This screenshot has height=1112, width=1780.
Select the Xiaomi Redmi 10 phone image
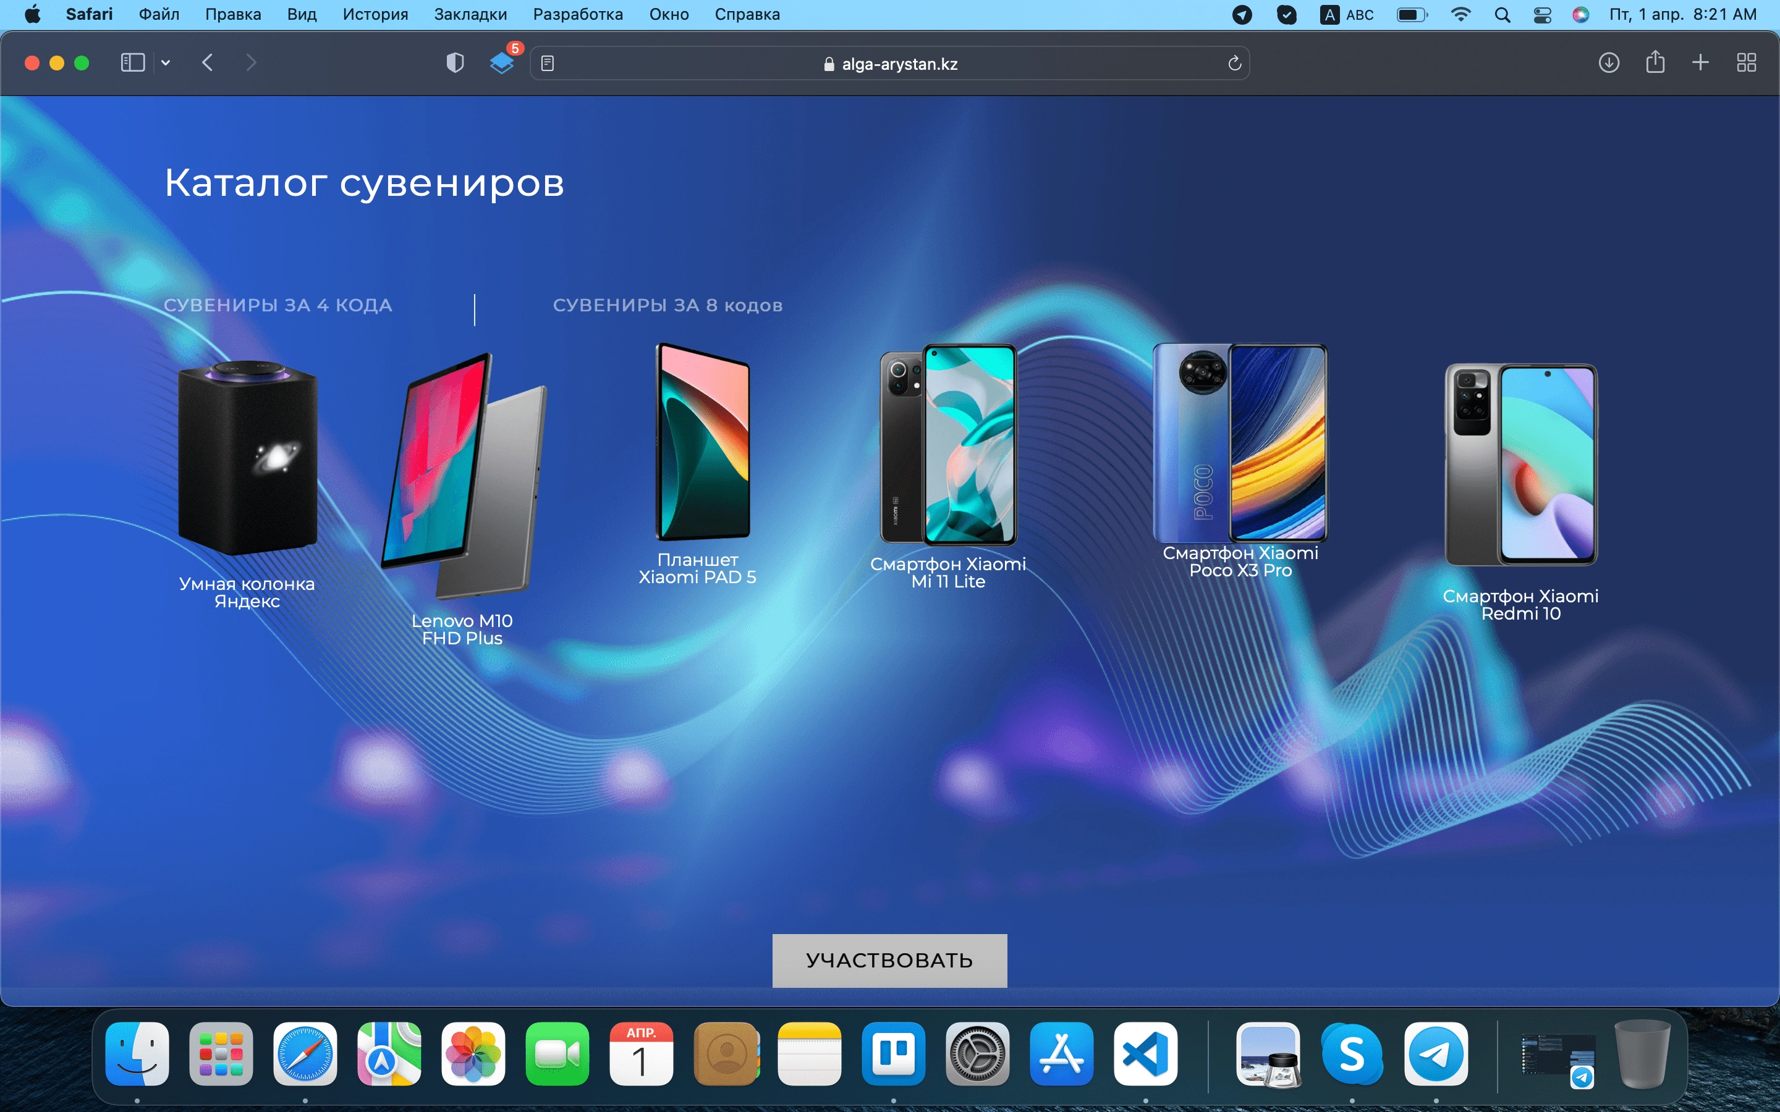click(x=1521, y=465)
